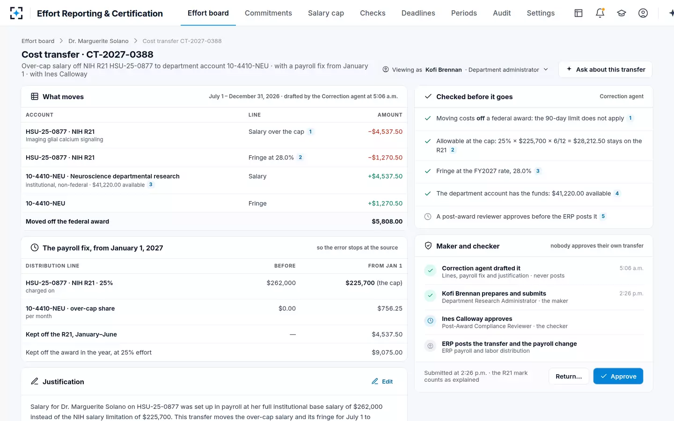Click the clock icon beside The payroll fix
Image resolution: width=674 pixels, height=421 pixels.
[x=35, y=247]
